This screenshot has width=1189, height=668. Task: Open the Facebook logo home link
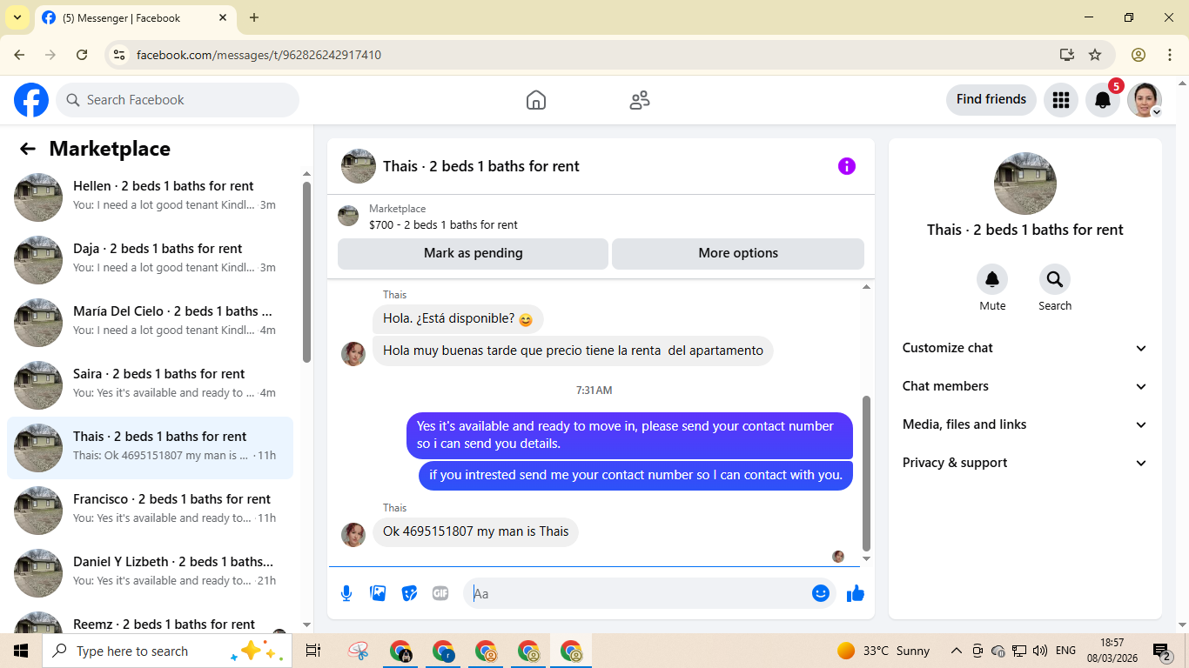31,100
